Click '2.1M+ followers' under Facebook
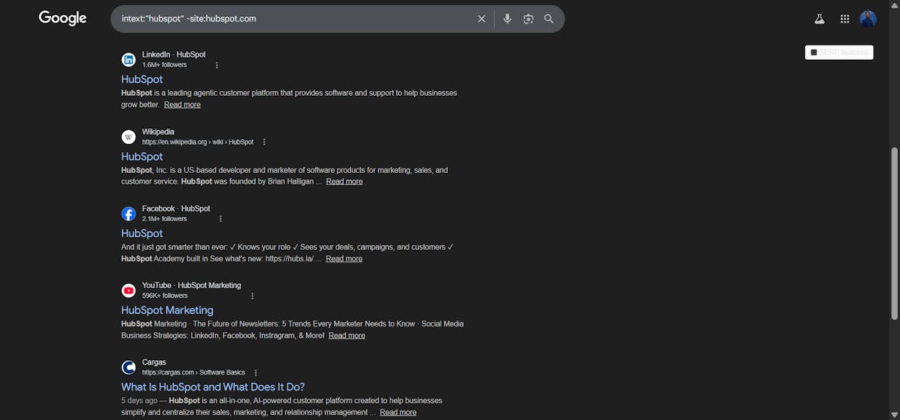The width and height of the screenshot is (900, 420). [x=164, y=219]
